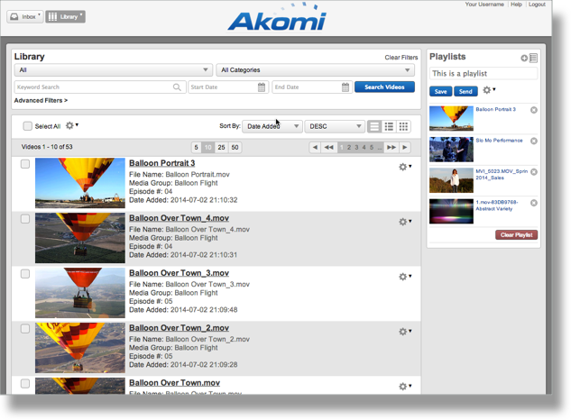This screenshot has height=420, width=571.
Task: Open the Inbox menu
Action: point(24,16)
